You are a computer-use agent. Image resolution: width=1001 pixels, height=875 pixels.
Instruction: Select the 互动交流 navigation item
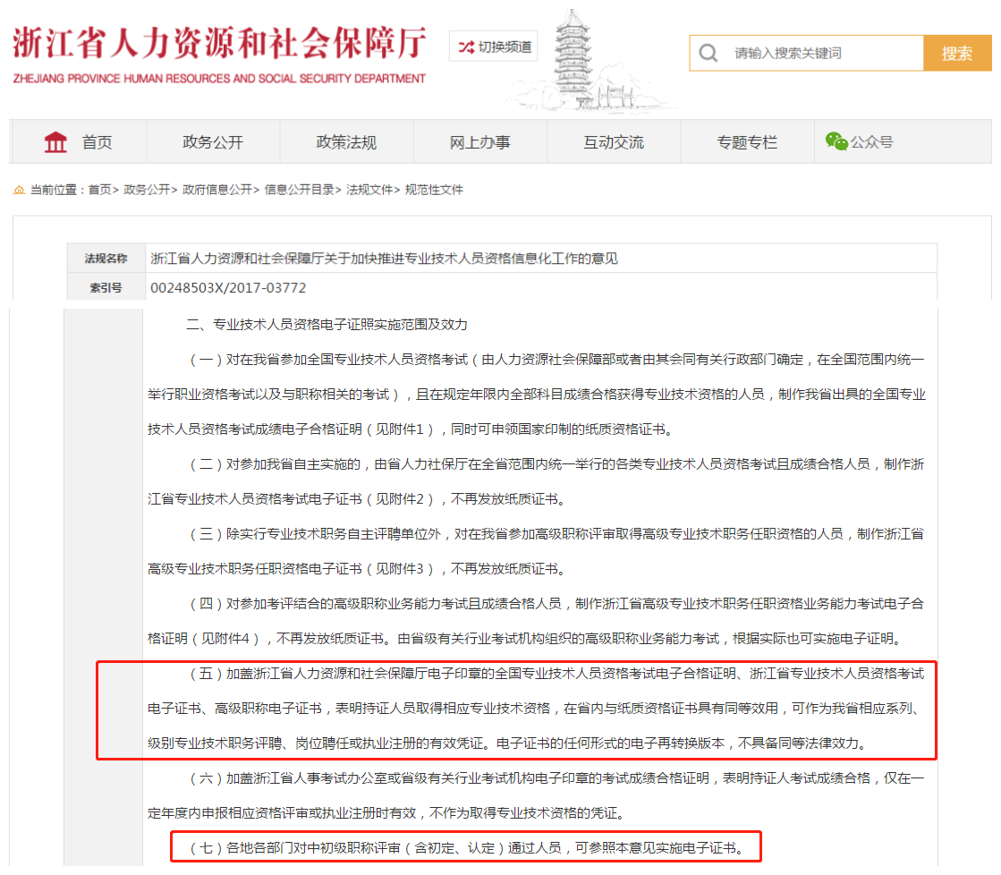pyautogui.click(x=614, y=140)
